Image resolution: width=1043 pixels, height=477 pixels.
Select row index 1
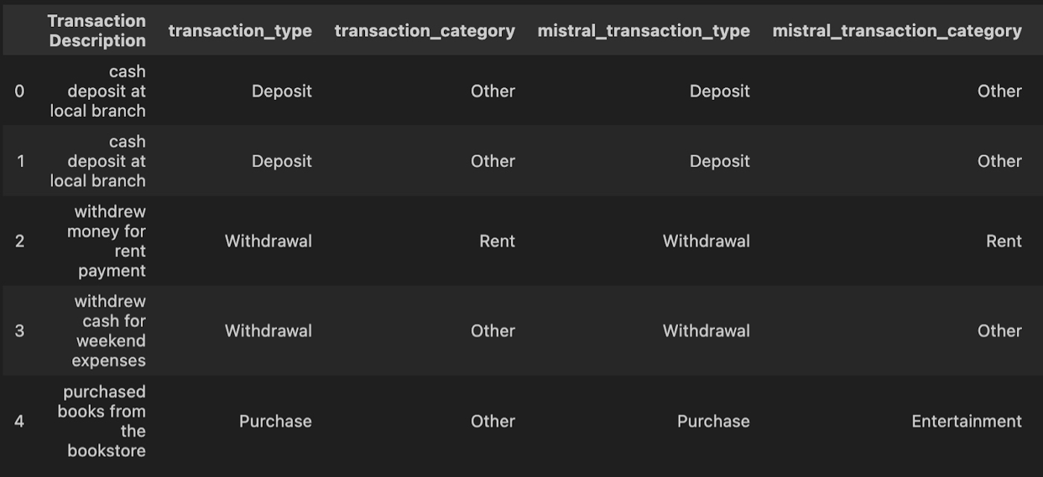pos(19,161)
